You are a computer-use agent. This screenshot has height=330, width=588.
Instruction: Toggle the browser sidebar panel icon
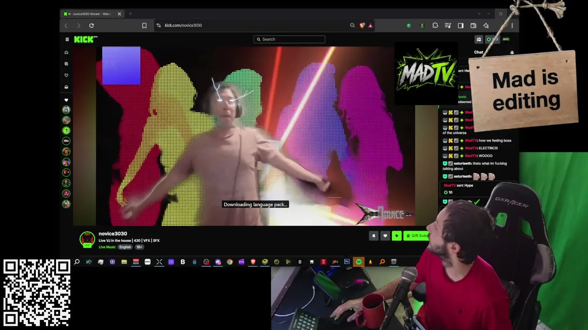(x=461, y=25)
